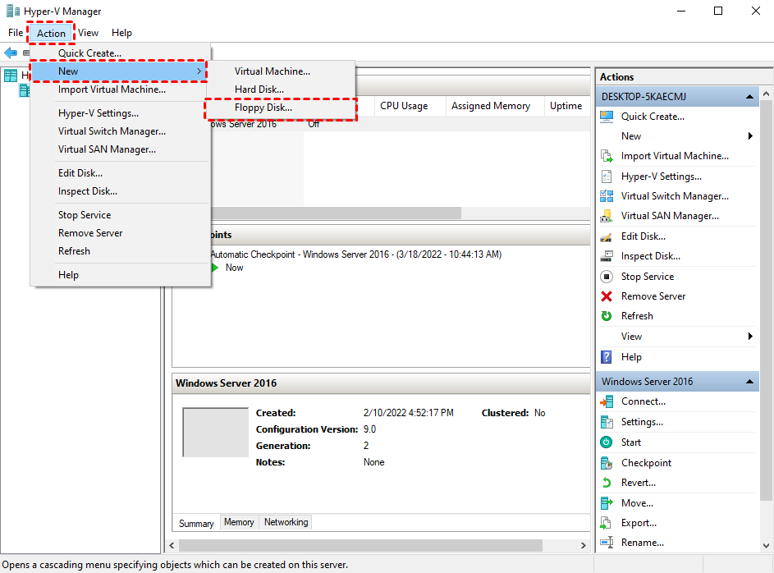The height and width of the screenshot is (573, 774).
Task: Click details pane horizontal scroll right arrow
Action: coord(584,545)
